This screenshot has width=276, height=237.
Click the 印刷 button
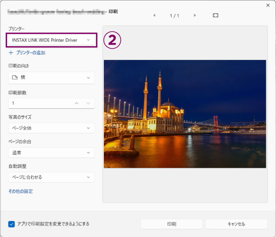172,224
